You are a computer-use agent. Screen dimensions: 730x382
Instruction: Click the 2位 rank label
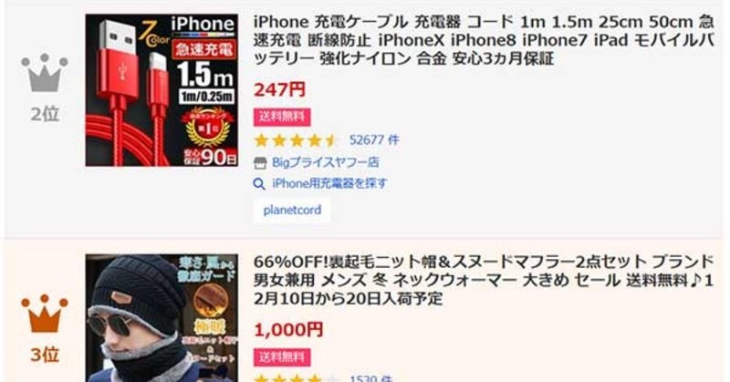click(45, 114)
